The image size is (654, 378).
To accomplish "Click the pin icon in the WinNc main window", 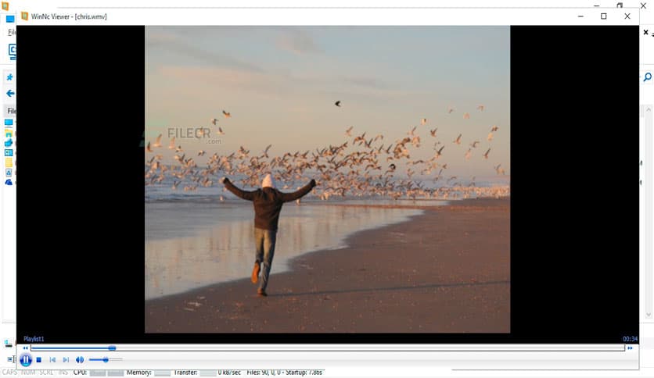I will click(9, 77).
